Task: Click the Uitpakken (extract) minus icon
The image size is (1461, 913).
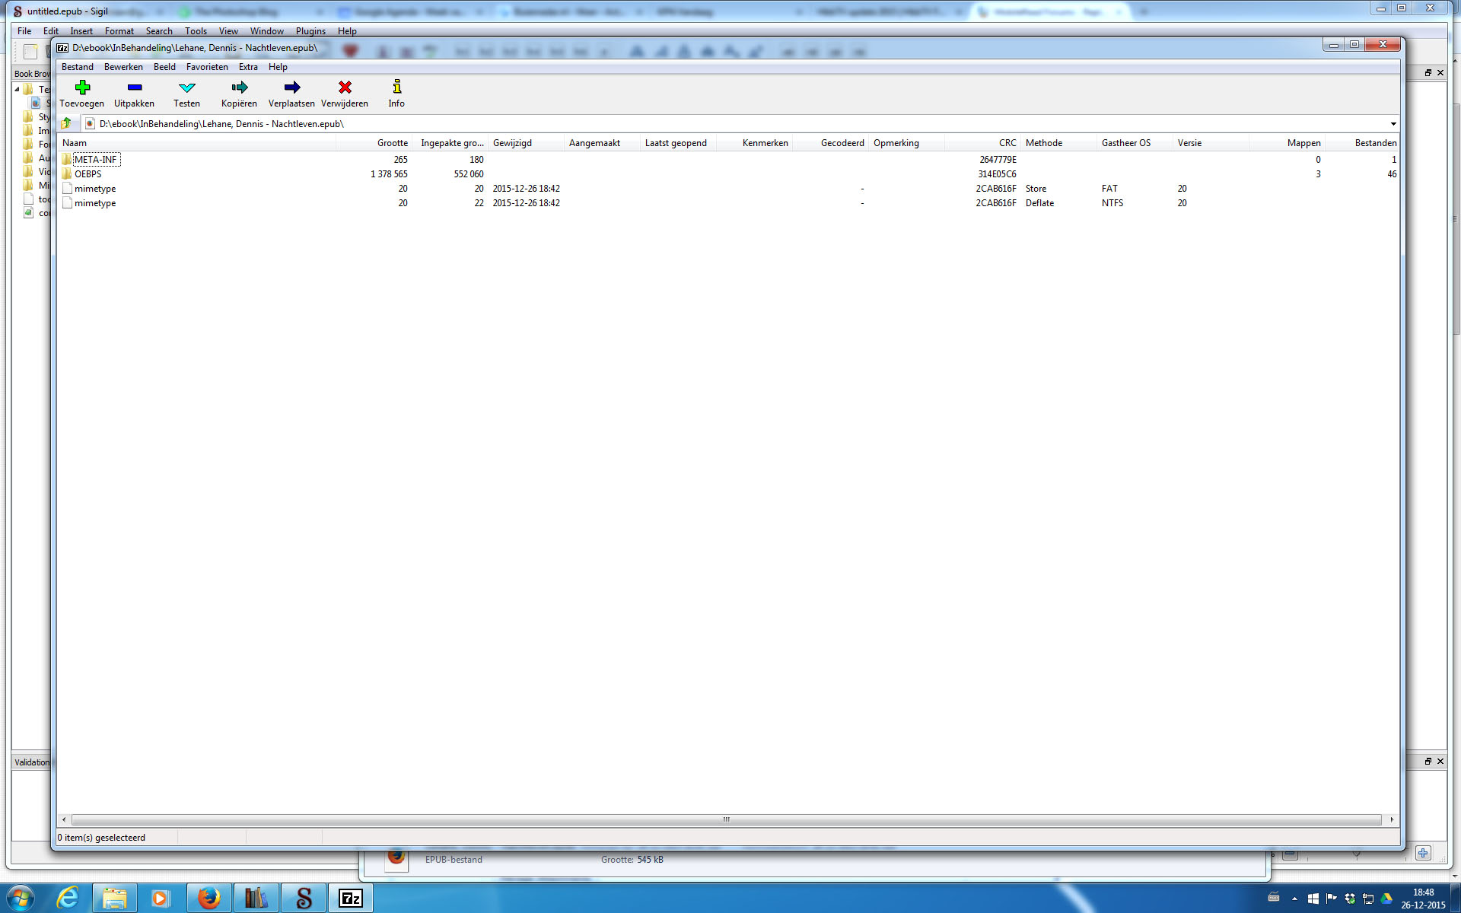Action: (x=134, y=87)
